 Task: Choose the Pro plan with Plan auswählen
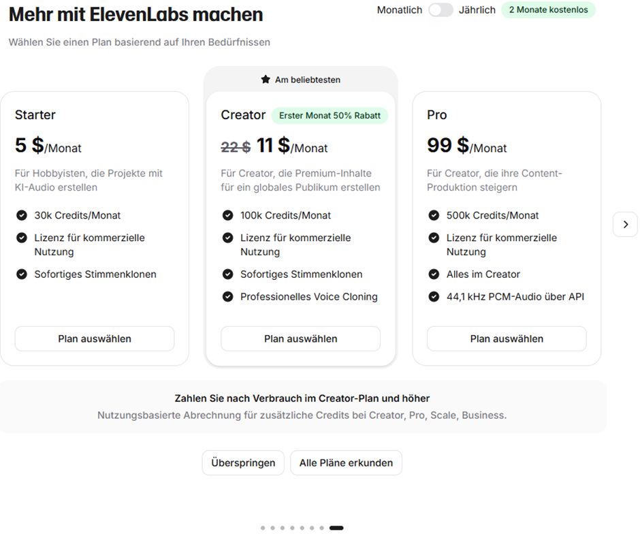[x=507, y=338]
